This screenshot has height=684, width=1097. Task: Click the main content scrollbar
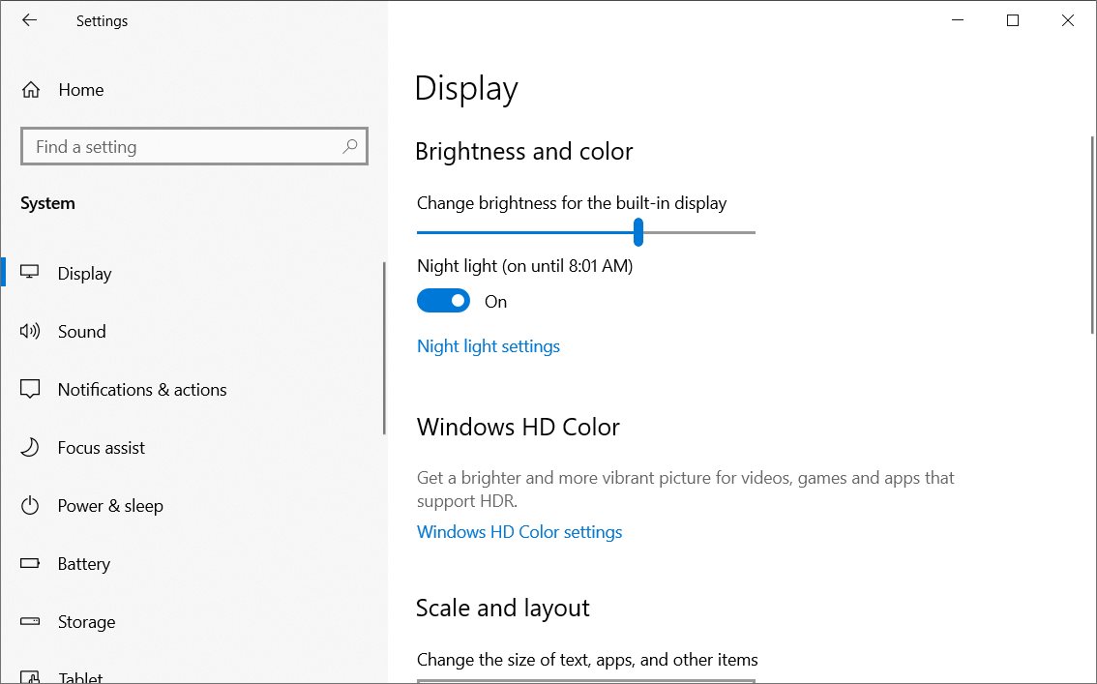tap(1093, 235)
